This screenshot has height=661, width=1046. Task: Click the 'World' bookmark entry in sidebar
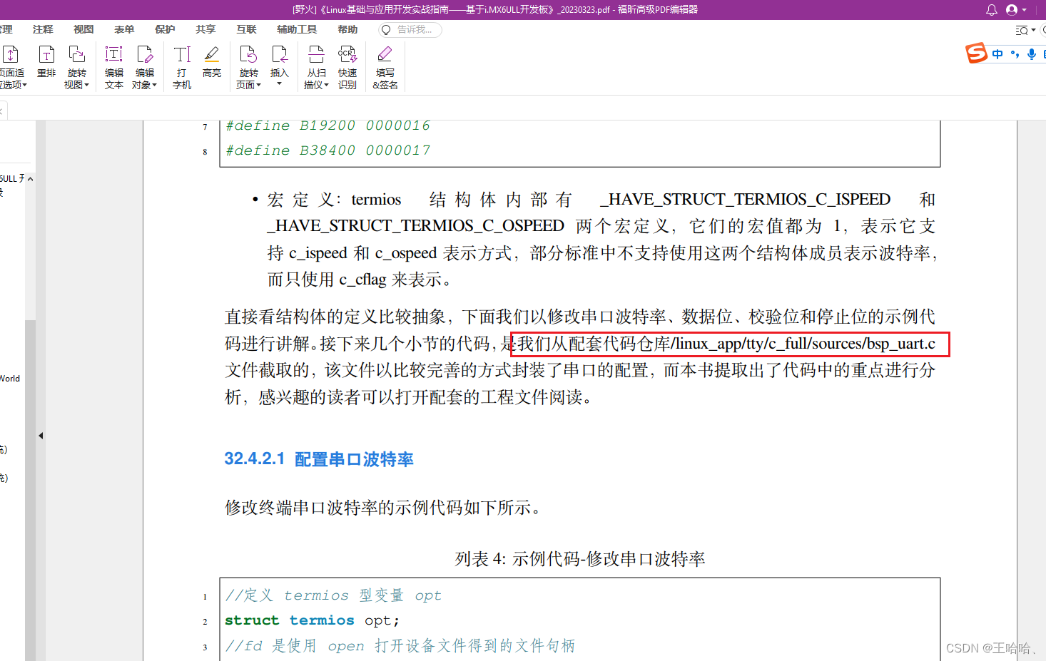(x=10, y=379)
